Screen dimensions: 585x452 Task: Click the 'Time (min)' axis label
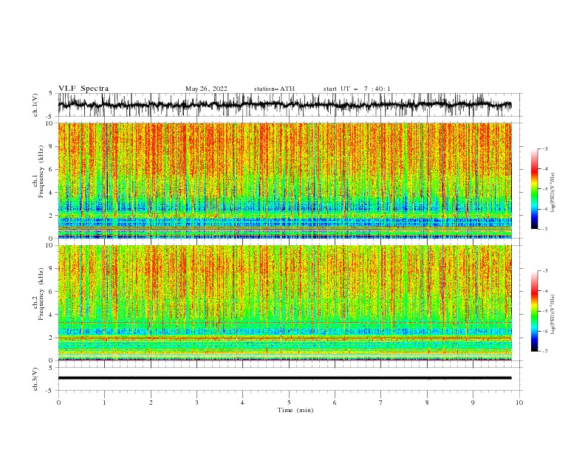pyautogui.click(x=295, y=410)
